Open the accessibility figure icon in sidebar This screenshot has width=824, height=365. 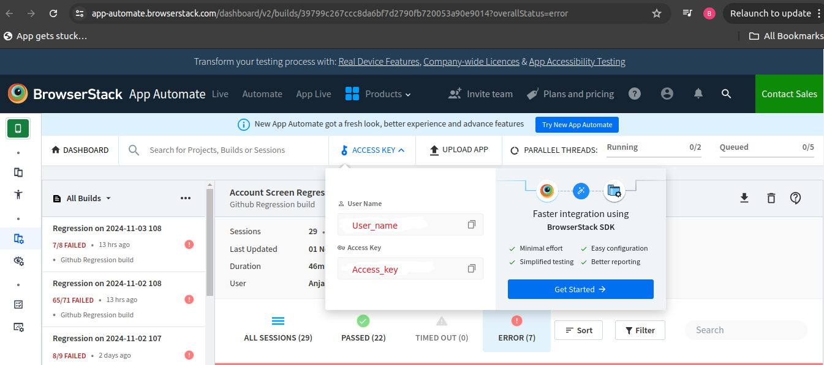tap(18, 194)
